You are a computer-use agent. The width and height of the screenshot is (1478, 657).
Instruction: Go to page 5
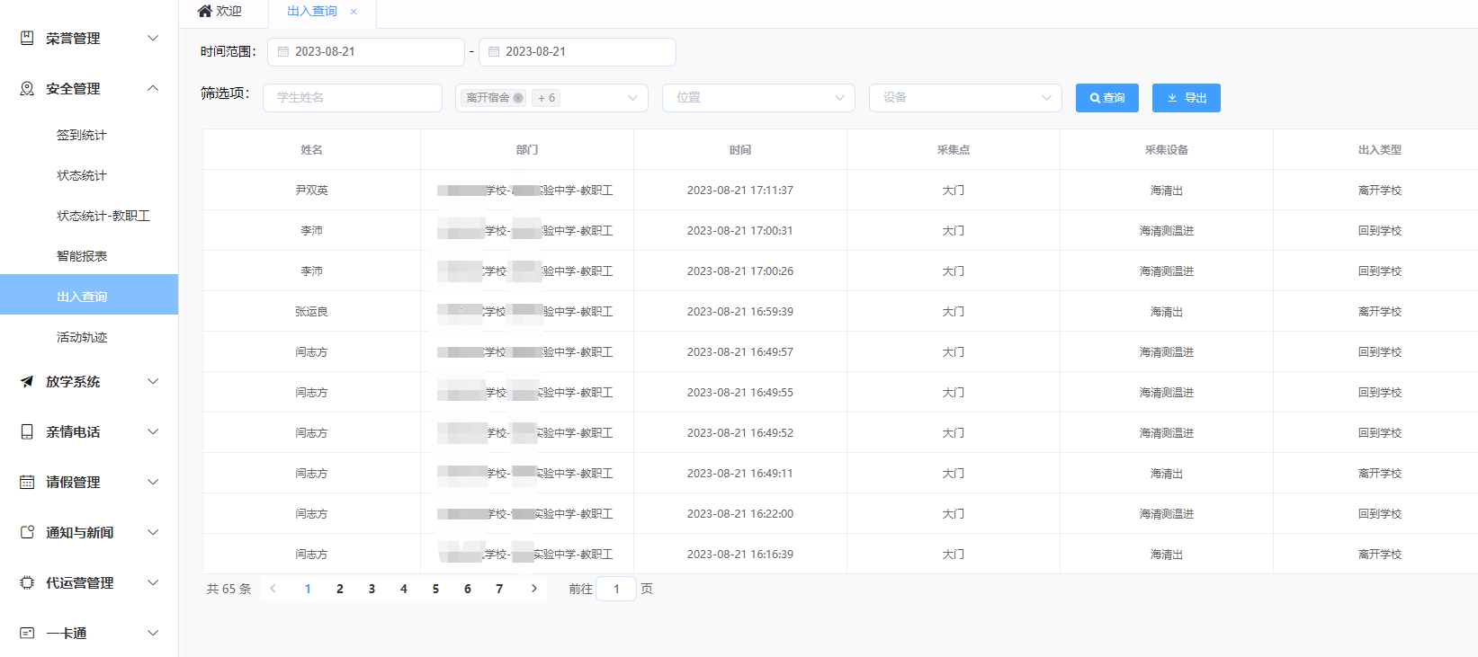click(x=435, y=589)
